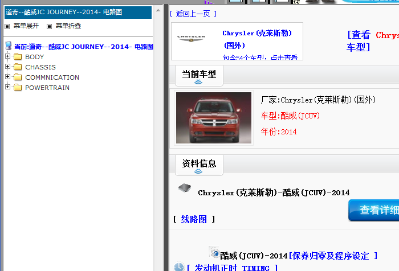Click the 菜单折叠 collapse-all option
This screenshot has width=399, height=271.
[x=68, y=26]
